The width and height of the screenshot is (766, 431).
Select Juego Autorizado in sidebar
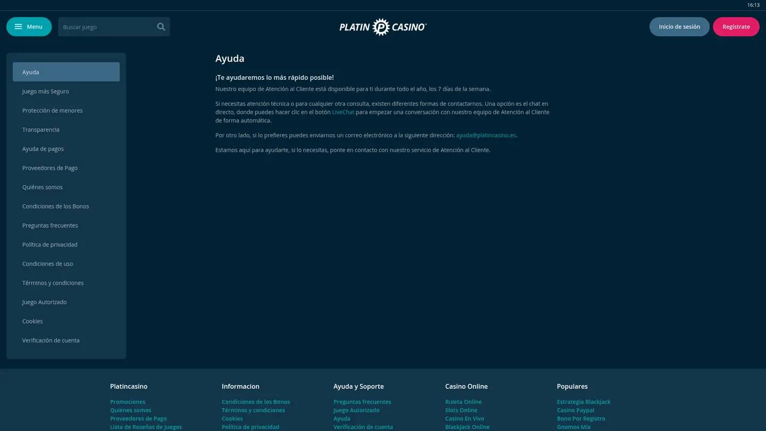point(66,302)
